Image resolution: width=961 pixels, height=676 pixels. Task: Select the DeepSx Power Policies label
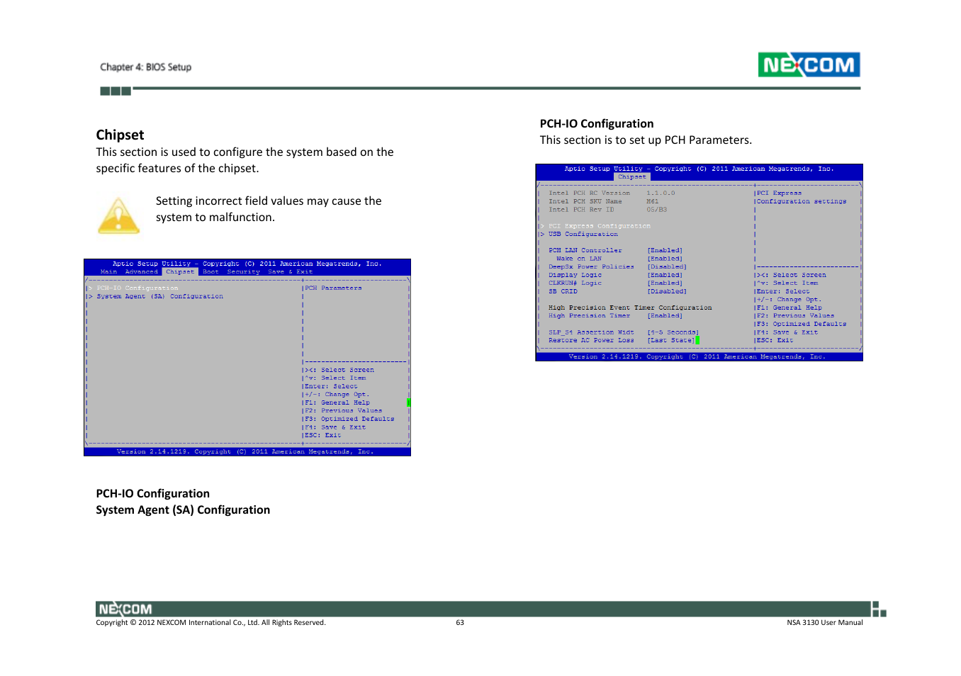click(x=592, y=267)
